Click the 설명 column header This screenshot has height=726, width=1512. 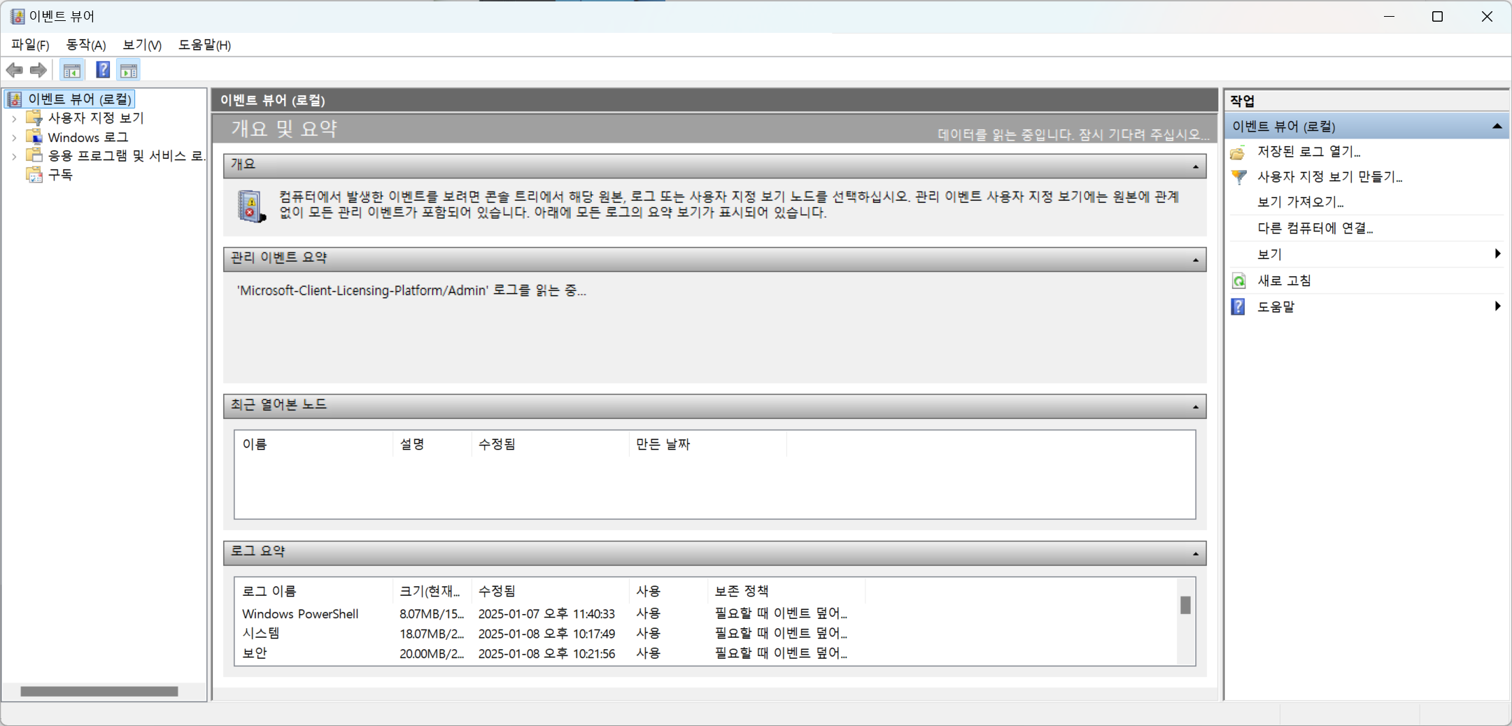(x=432, y=444)
